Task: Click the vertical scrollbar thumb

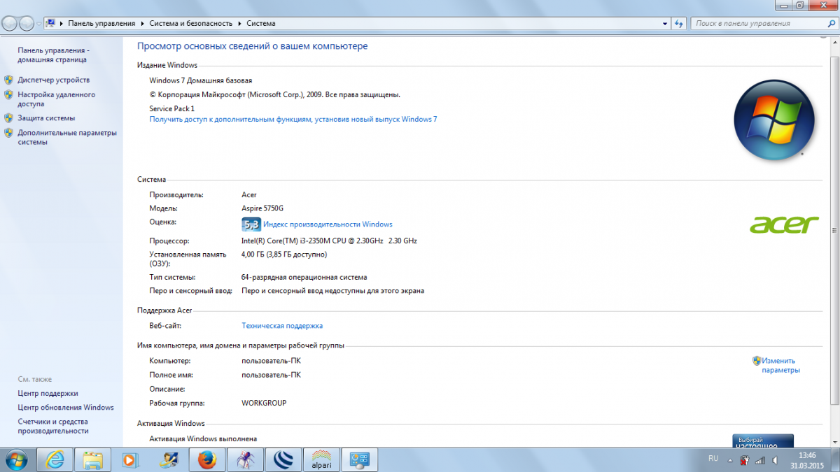Action: [834, 230]
